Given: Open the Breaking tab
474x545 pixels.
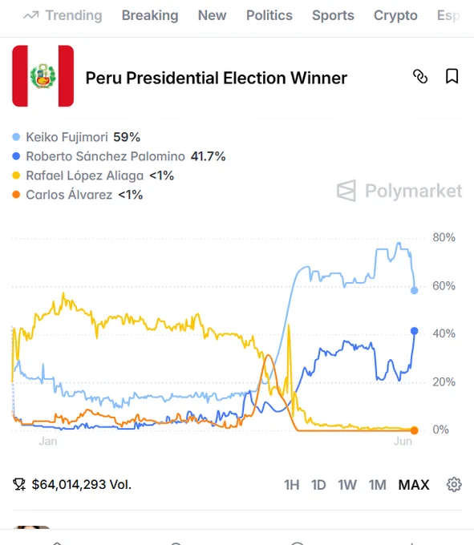Looking at the screenshot, I should tap(150, 15).
